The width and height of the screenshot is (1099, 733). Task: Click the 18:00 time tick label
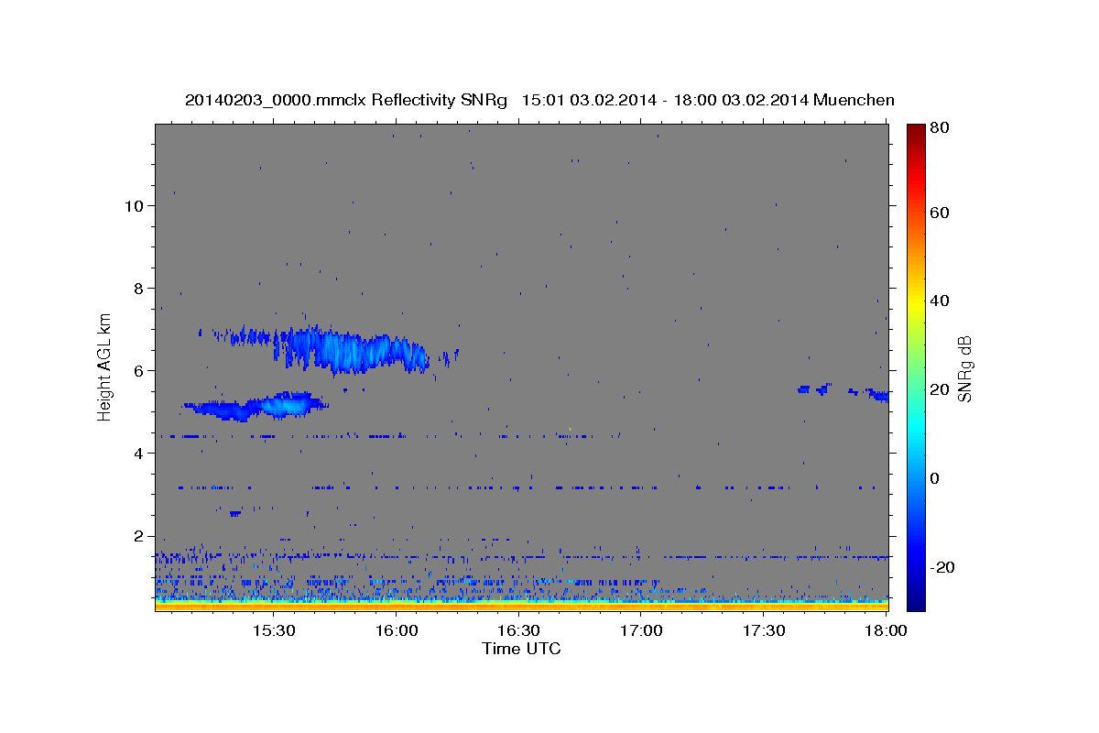point(886,630)
